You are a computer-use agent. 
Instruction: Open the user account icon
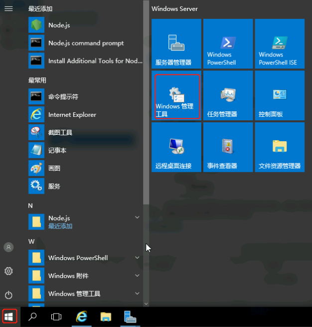coord(8,247)
